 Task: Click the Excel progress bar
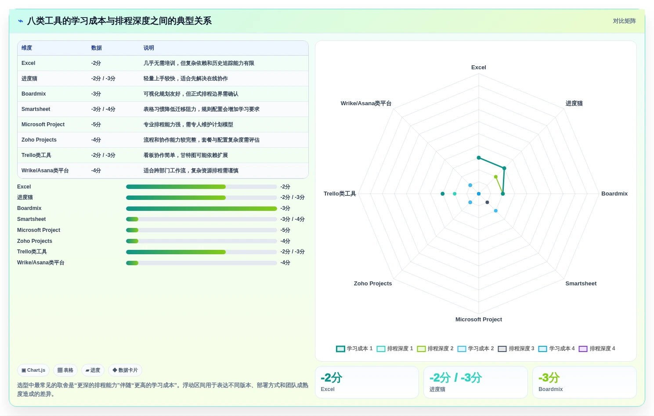[x=202, y=187]
